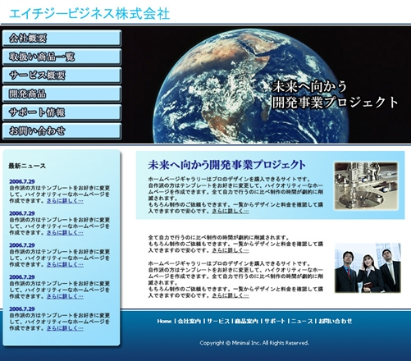
Task: Select the サポート情報 navigation button
Action: [x=62, y=112]
